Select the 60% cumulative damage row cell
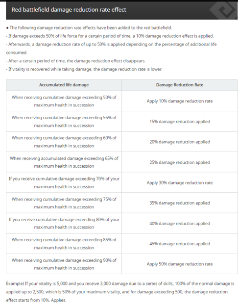 64,142
